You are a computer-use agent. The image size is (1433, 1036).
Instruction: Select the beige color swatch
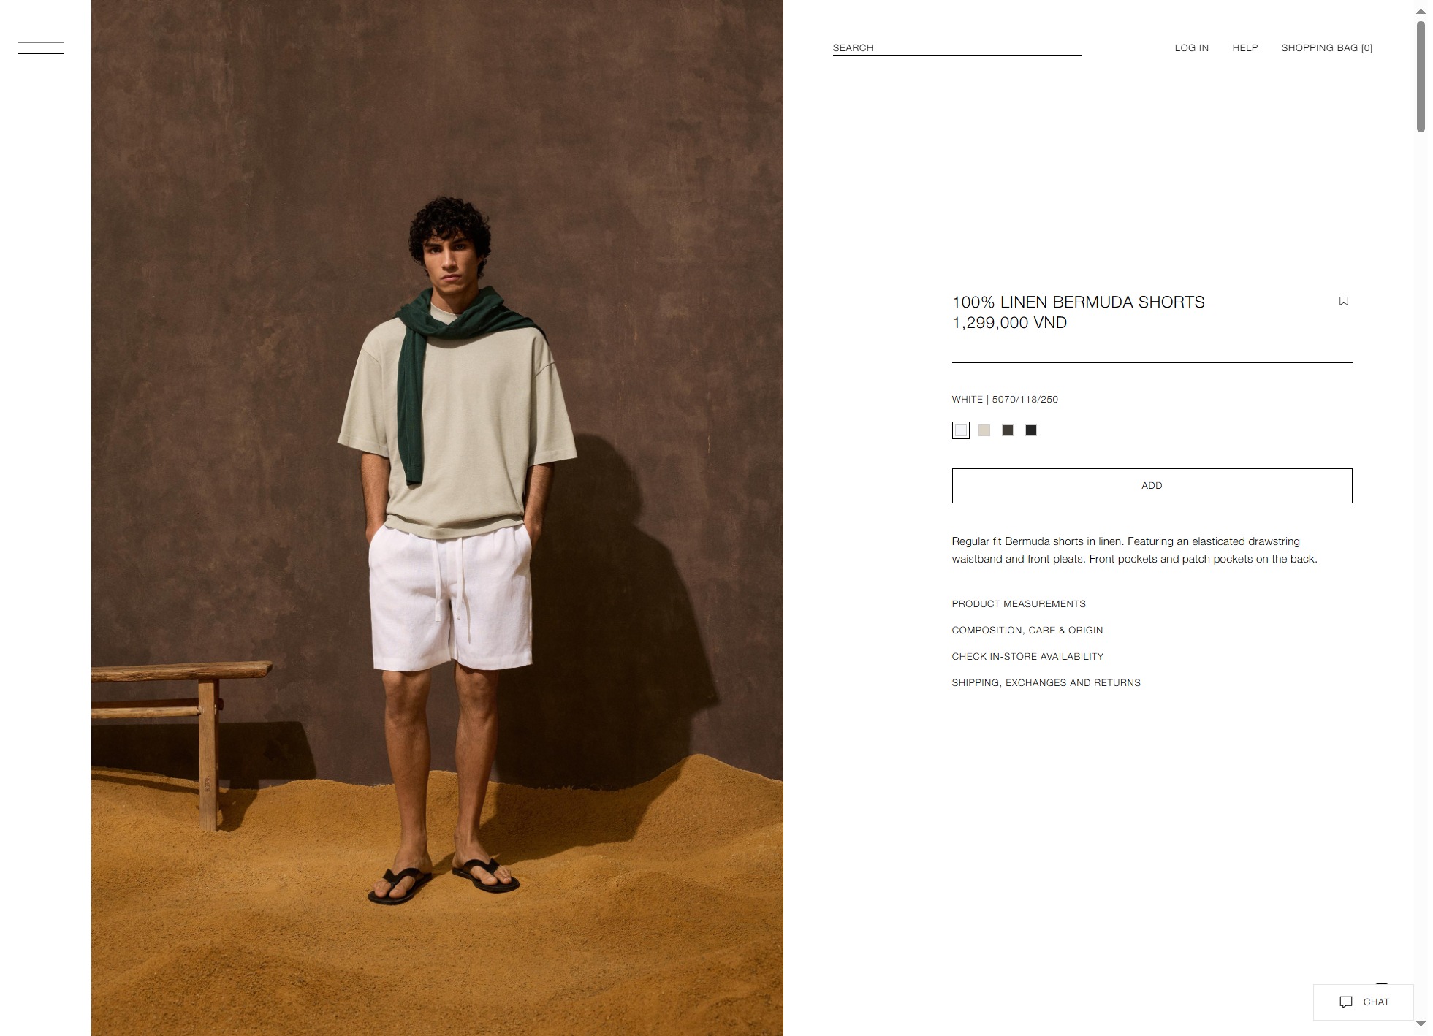coord(984,430)
